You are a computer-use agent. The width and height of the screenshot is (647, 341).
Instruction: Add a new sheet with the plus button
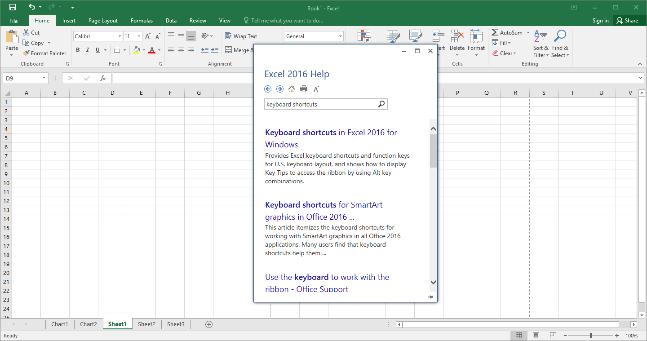[x=208, y=324]
